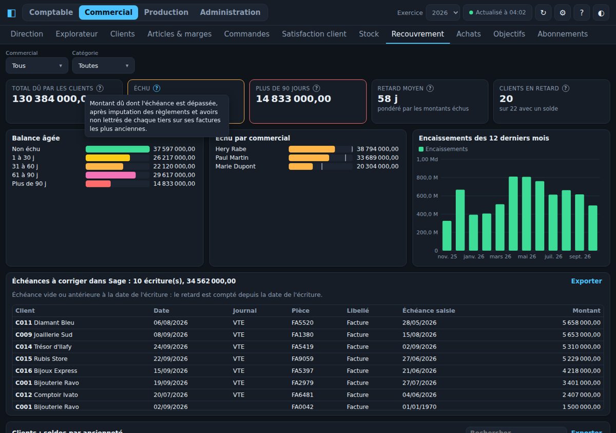This screenshot has width=616, height=433.
Task: Click the app logo icon top-left
Action: point(11,13)
